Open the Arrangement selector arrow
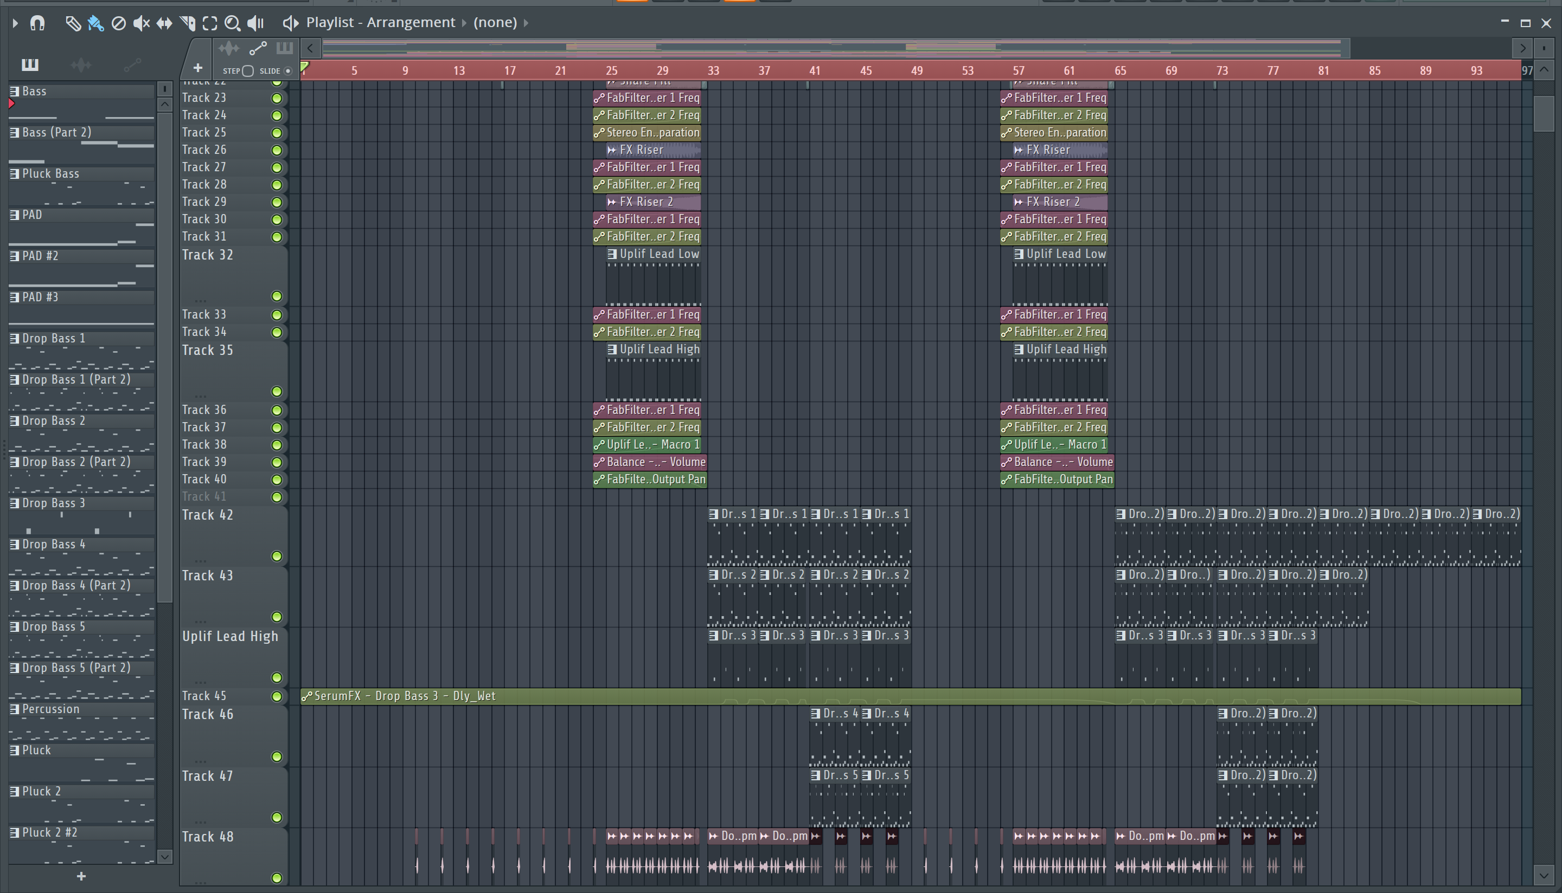The image size is (1562, 893). 464,23
